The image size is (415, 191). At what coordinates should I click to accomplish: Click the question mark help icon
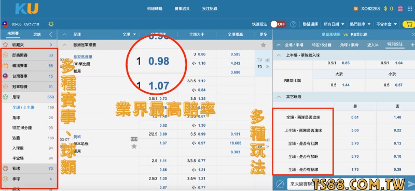click(293, 24)
